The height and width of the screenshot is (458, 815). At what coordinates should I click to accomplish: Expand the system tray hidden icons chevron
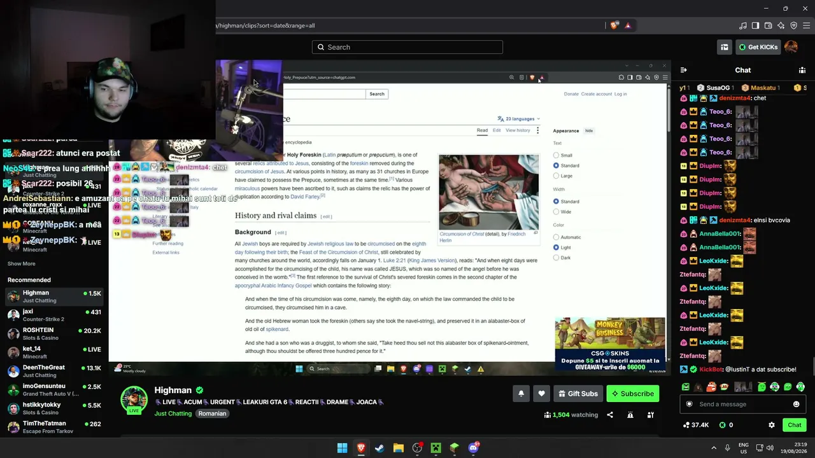pyautogui.click(x=713, y=448)
